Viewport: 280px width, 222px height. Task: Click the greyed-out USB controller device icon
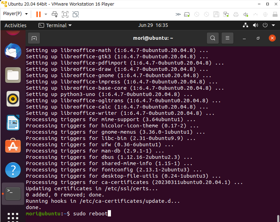pyautogui.click(x=255, y=14)
